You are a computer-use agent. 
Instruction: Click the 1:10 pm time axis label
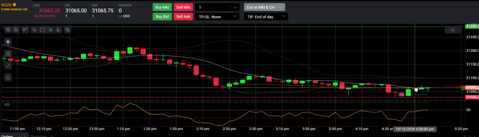pyautogui.click(x=124, y=129)
